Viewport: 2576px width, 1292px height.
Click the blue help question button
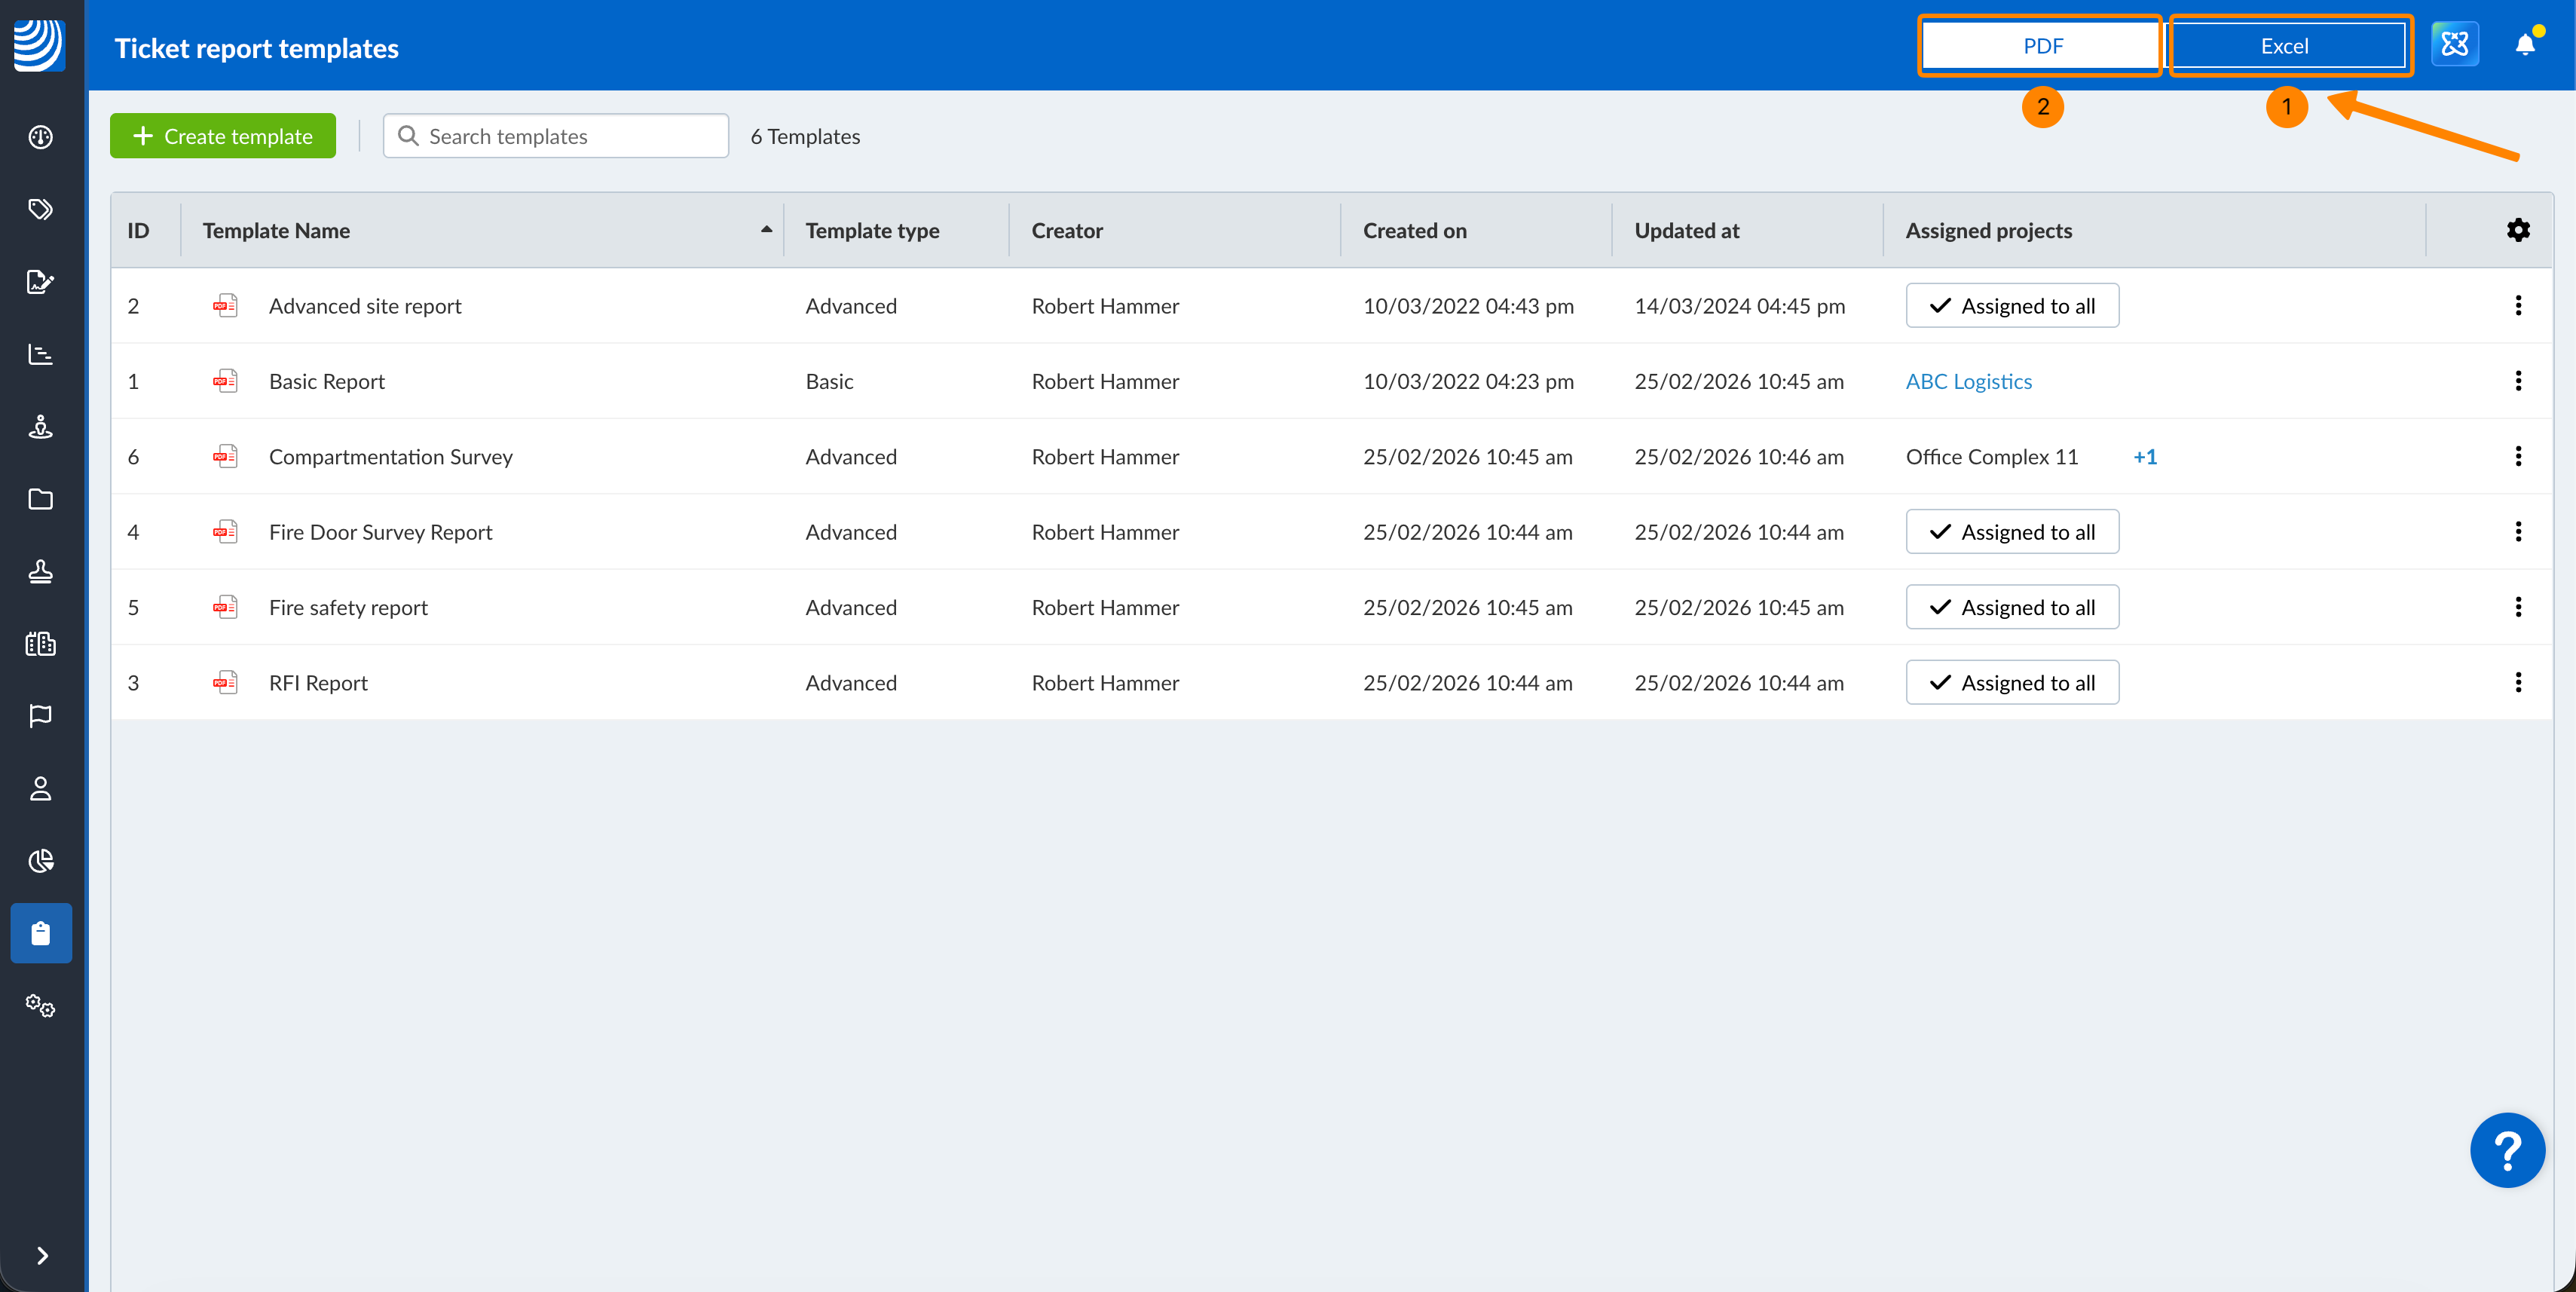(x=2507, y=1150)
